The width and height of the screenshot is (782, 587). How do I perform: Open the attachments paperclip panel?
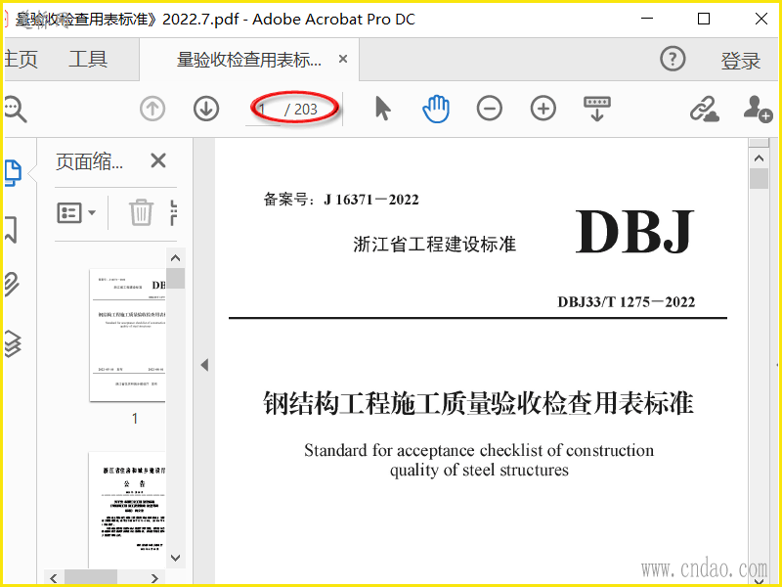[x=12, y=285]
